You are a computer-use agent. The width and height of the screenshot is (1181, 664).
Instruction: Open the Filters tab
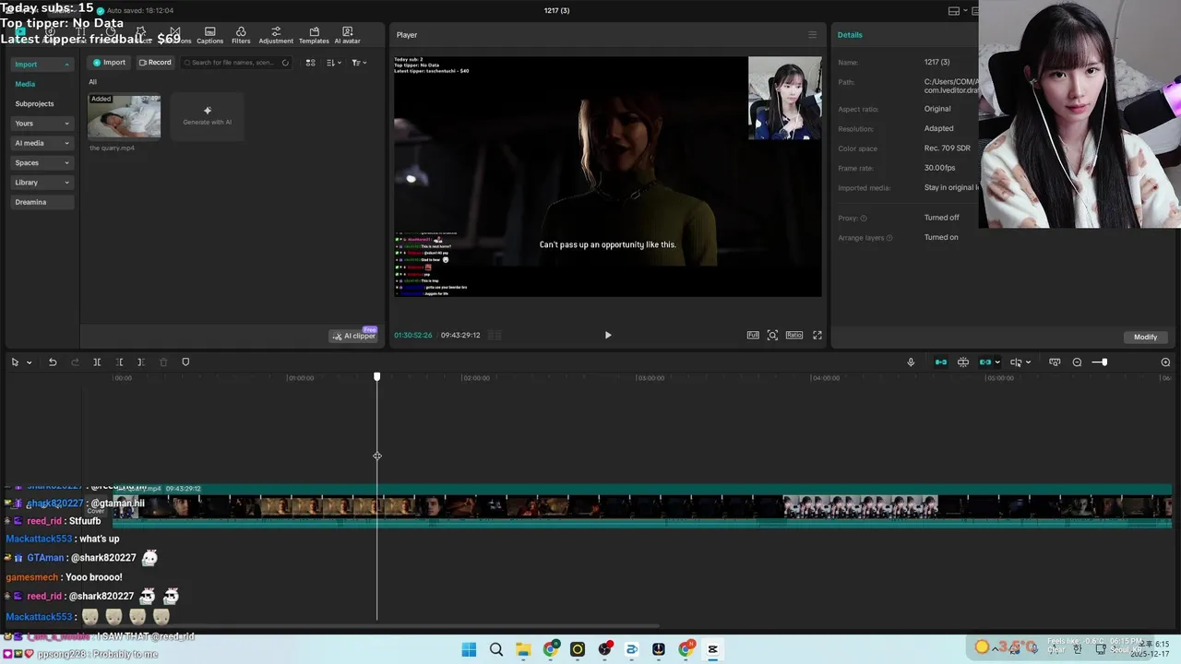point(241,35)
